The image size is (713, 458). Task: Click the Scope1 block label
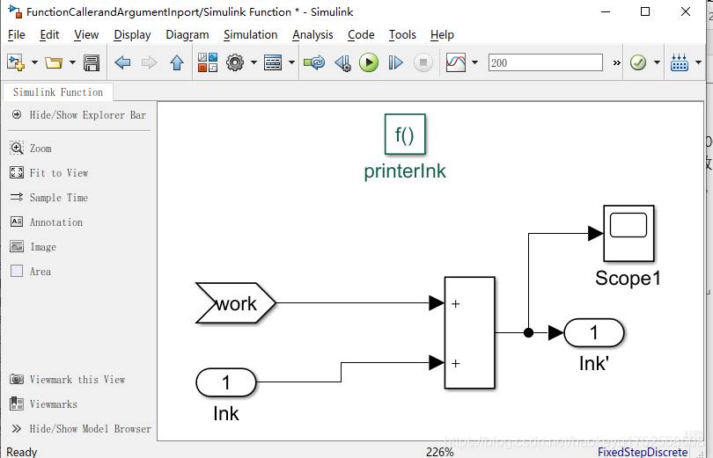point(628,279)
